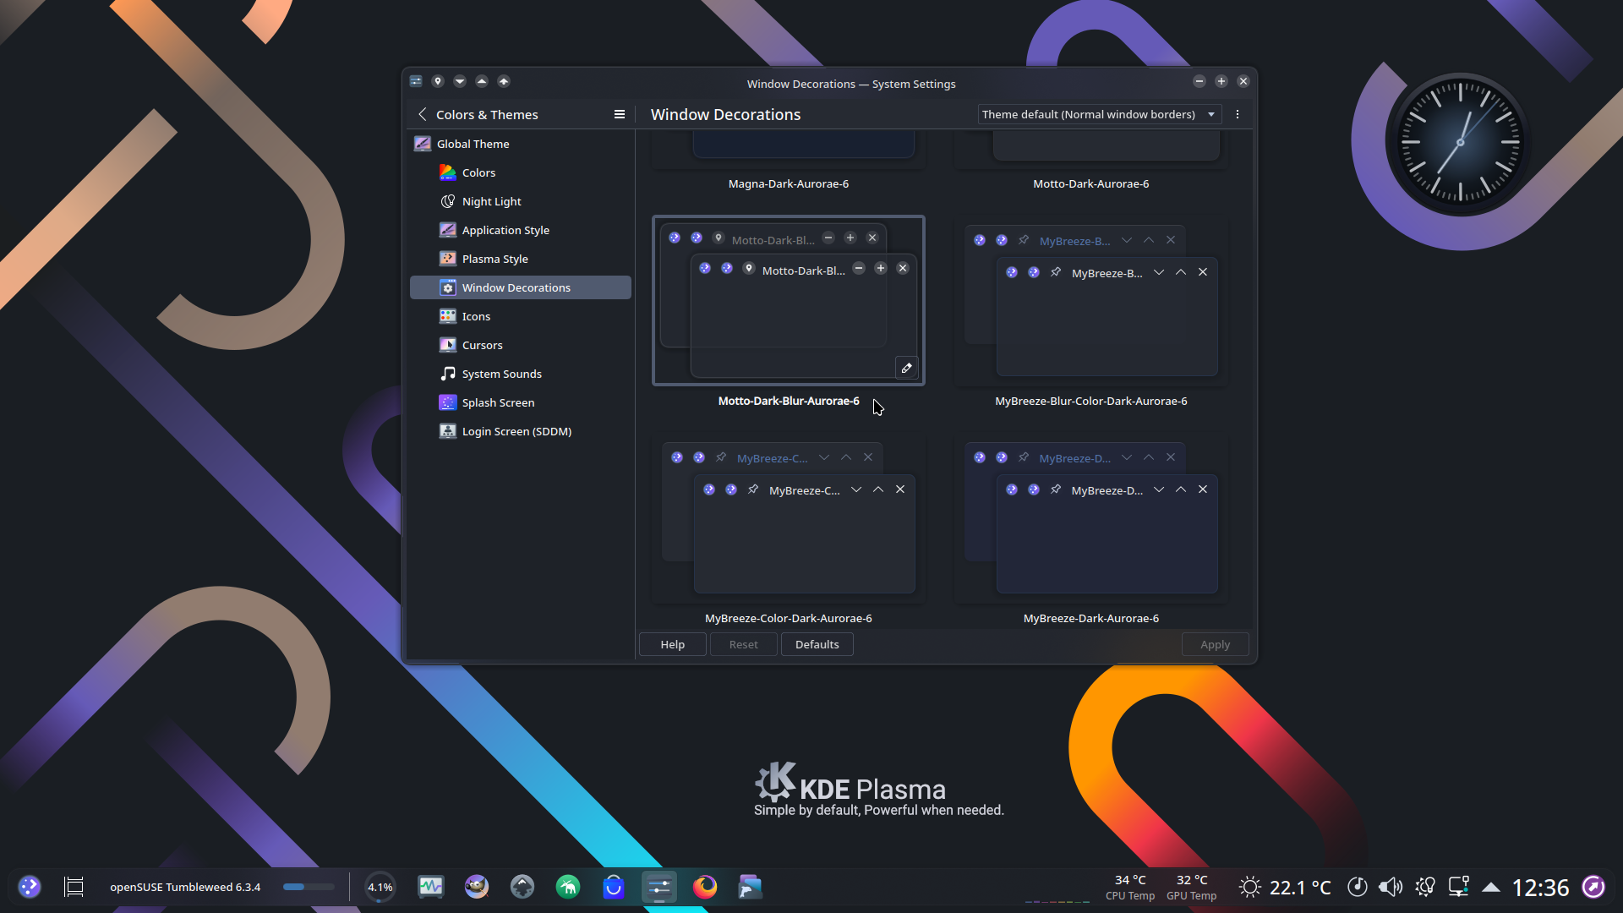The width and height of the screenshot is (1623, 913).
Task: Launch GIMP from the taskbar
Action: (x=477, y=887)
